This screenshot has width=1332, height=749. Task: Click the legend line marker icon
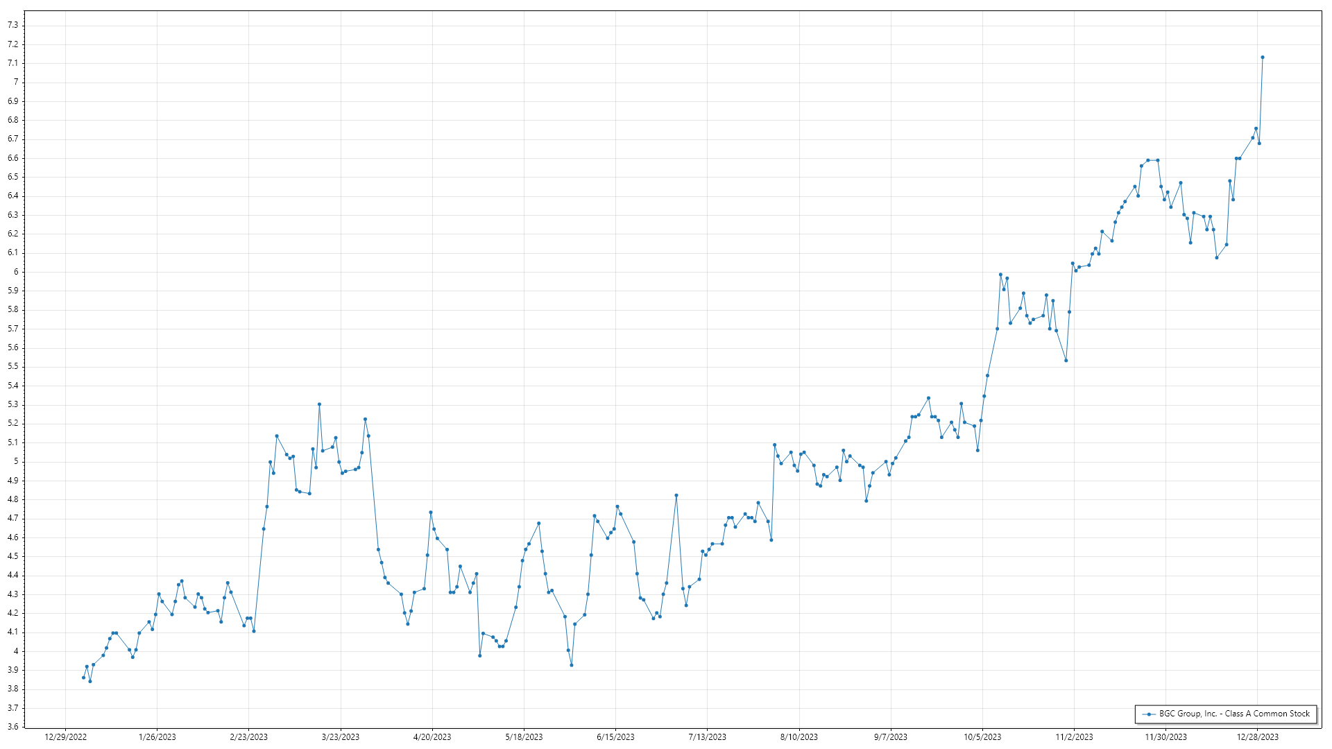(x=1149, y=714)
